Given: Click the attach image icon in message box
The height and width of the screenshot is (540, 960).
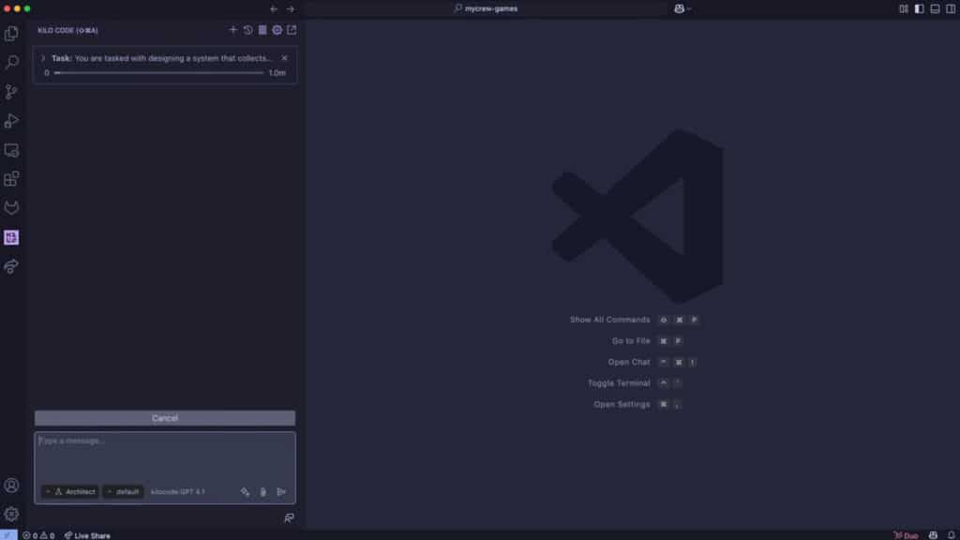Looking at the screenshot, I should coord(263,491).
